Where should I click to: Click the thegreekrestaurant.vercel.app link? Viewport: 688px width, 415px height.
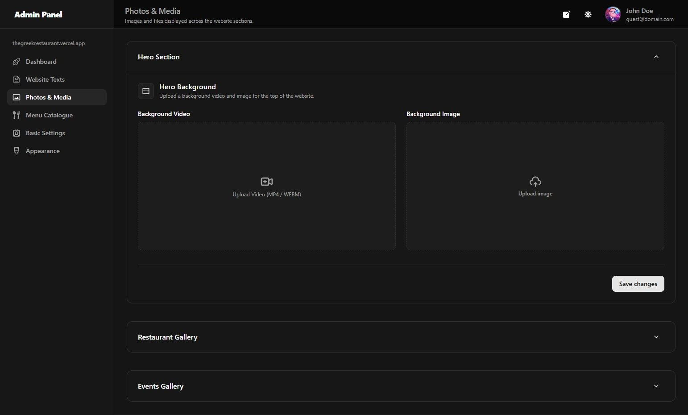click(x=49, y=43)
